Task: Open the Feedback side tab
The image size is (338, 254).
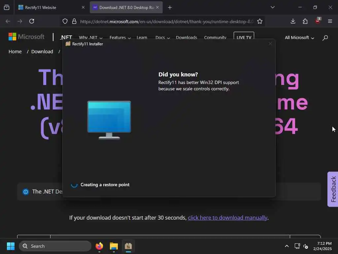Action: tap(333, 189)
